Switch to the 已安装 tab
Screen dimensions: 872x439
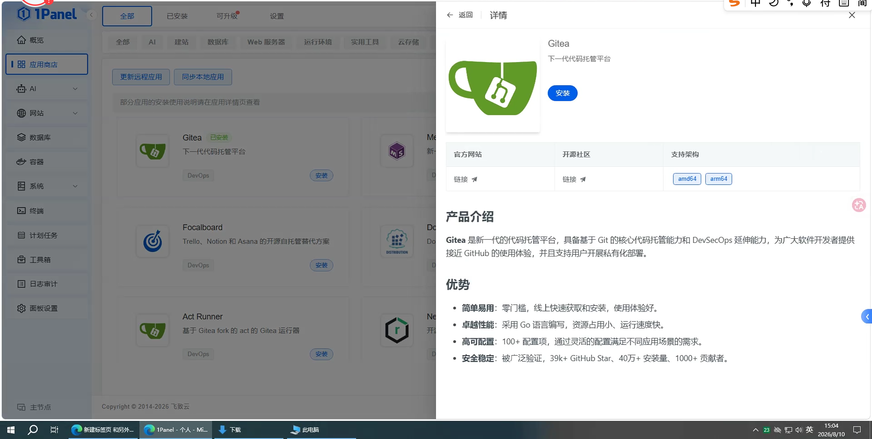pyautogui.click(x=177, y=16)
